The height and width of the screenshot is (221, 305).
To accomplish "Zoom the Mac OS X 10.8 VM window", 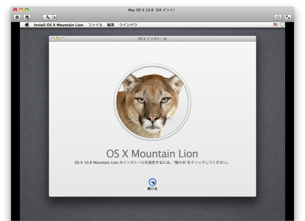I will [x=27, y=10].
